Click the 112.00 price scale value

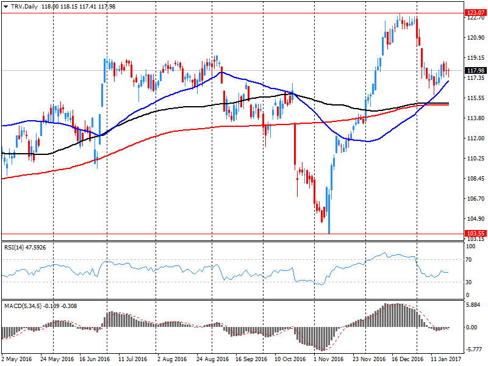click(476, 138)
